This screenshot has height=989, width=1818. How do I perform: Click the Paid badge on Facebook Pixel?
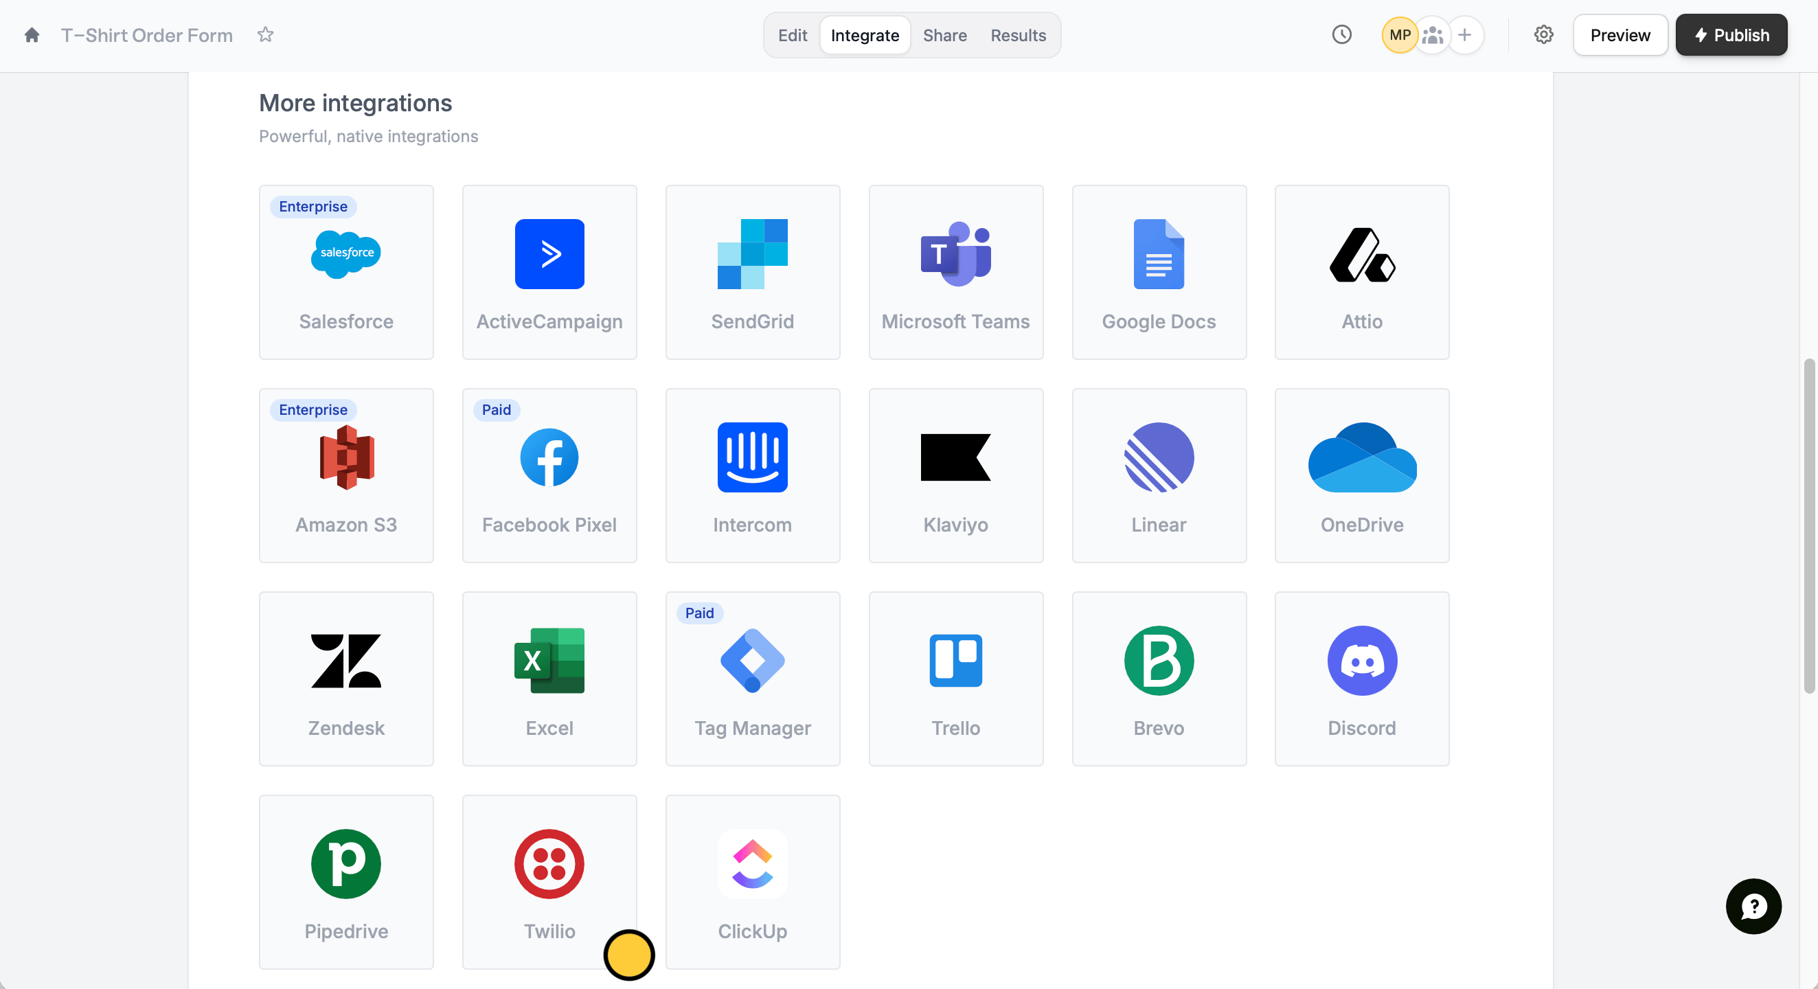click(496, 409)
